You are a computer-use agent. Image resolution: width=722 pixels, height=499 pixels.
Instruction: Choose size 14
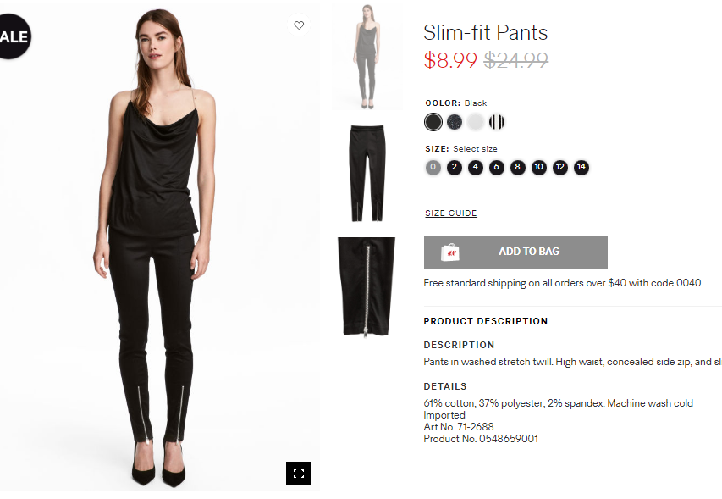(x=581, y=167)
